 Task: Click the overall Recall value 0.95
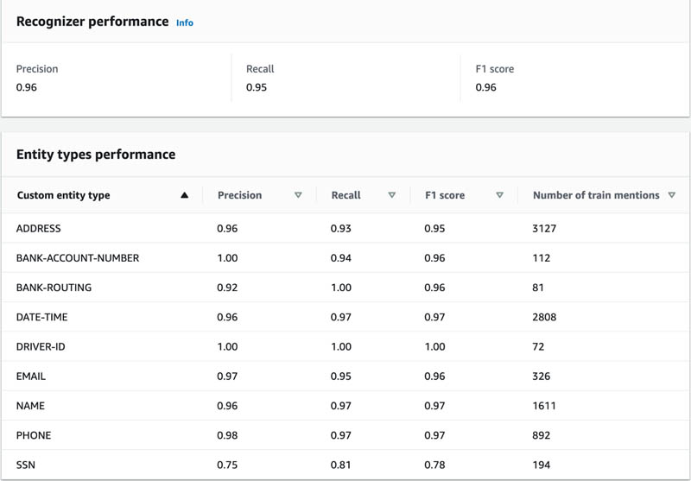(257, 87)
